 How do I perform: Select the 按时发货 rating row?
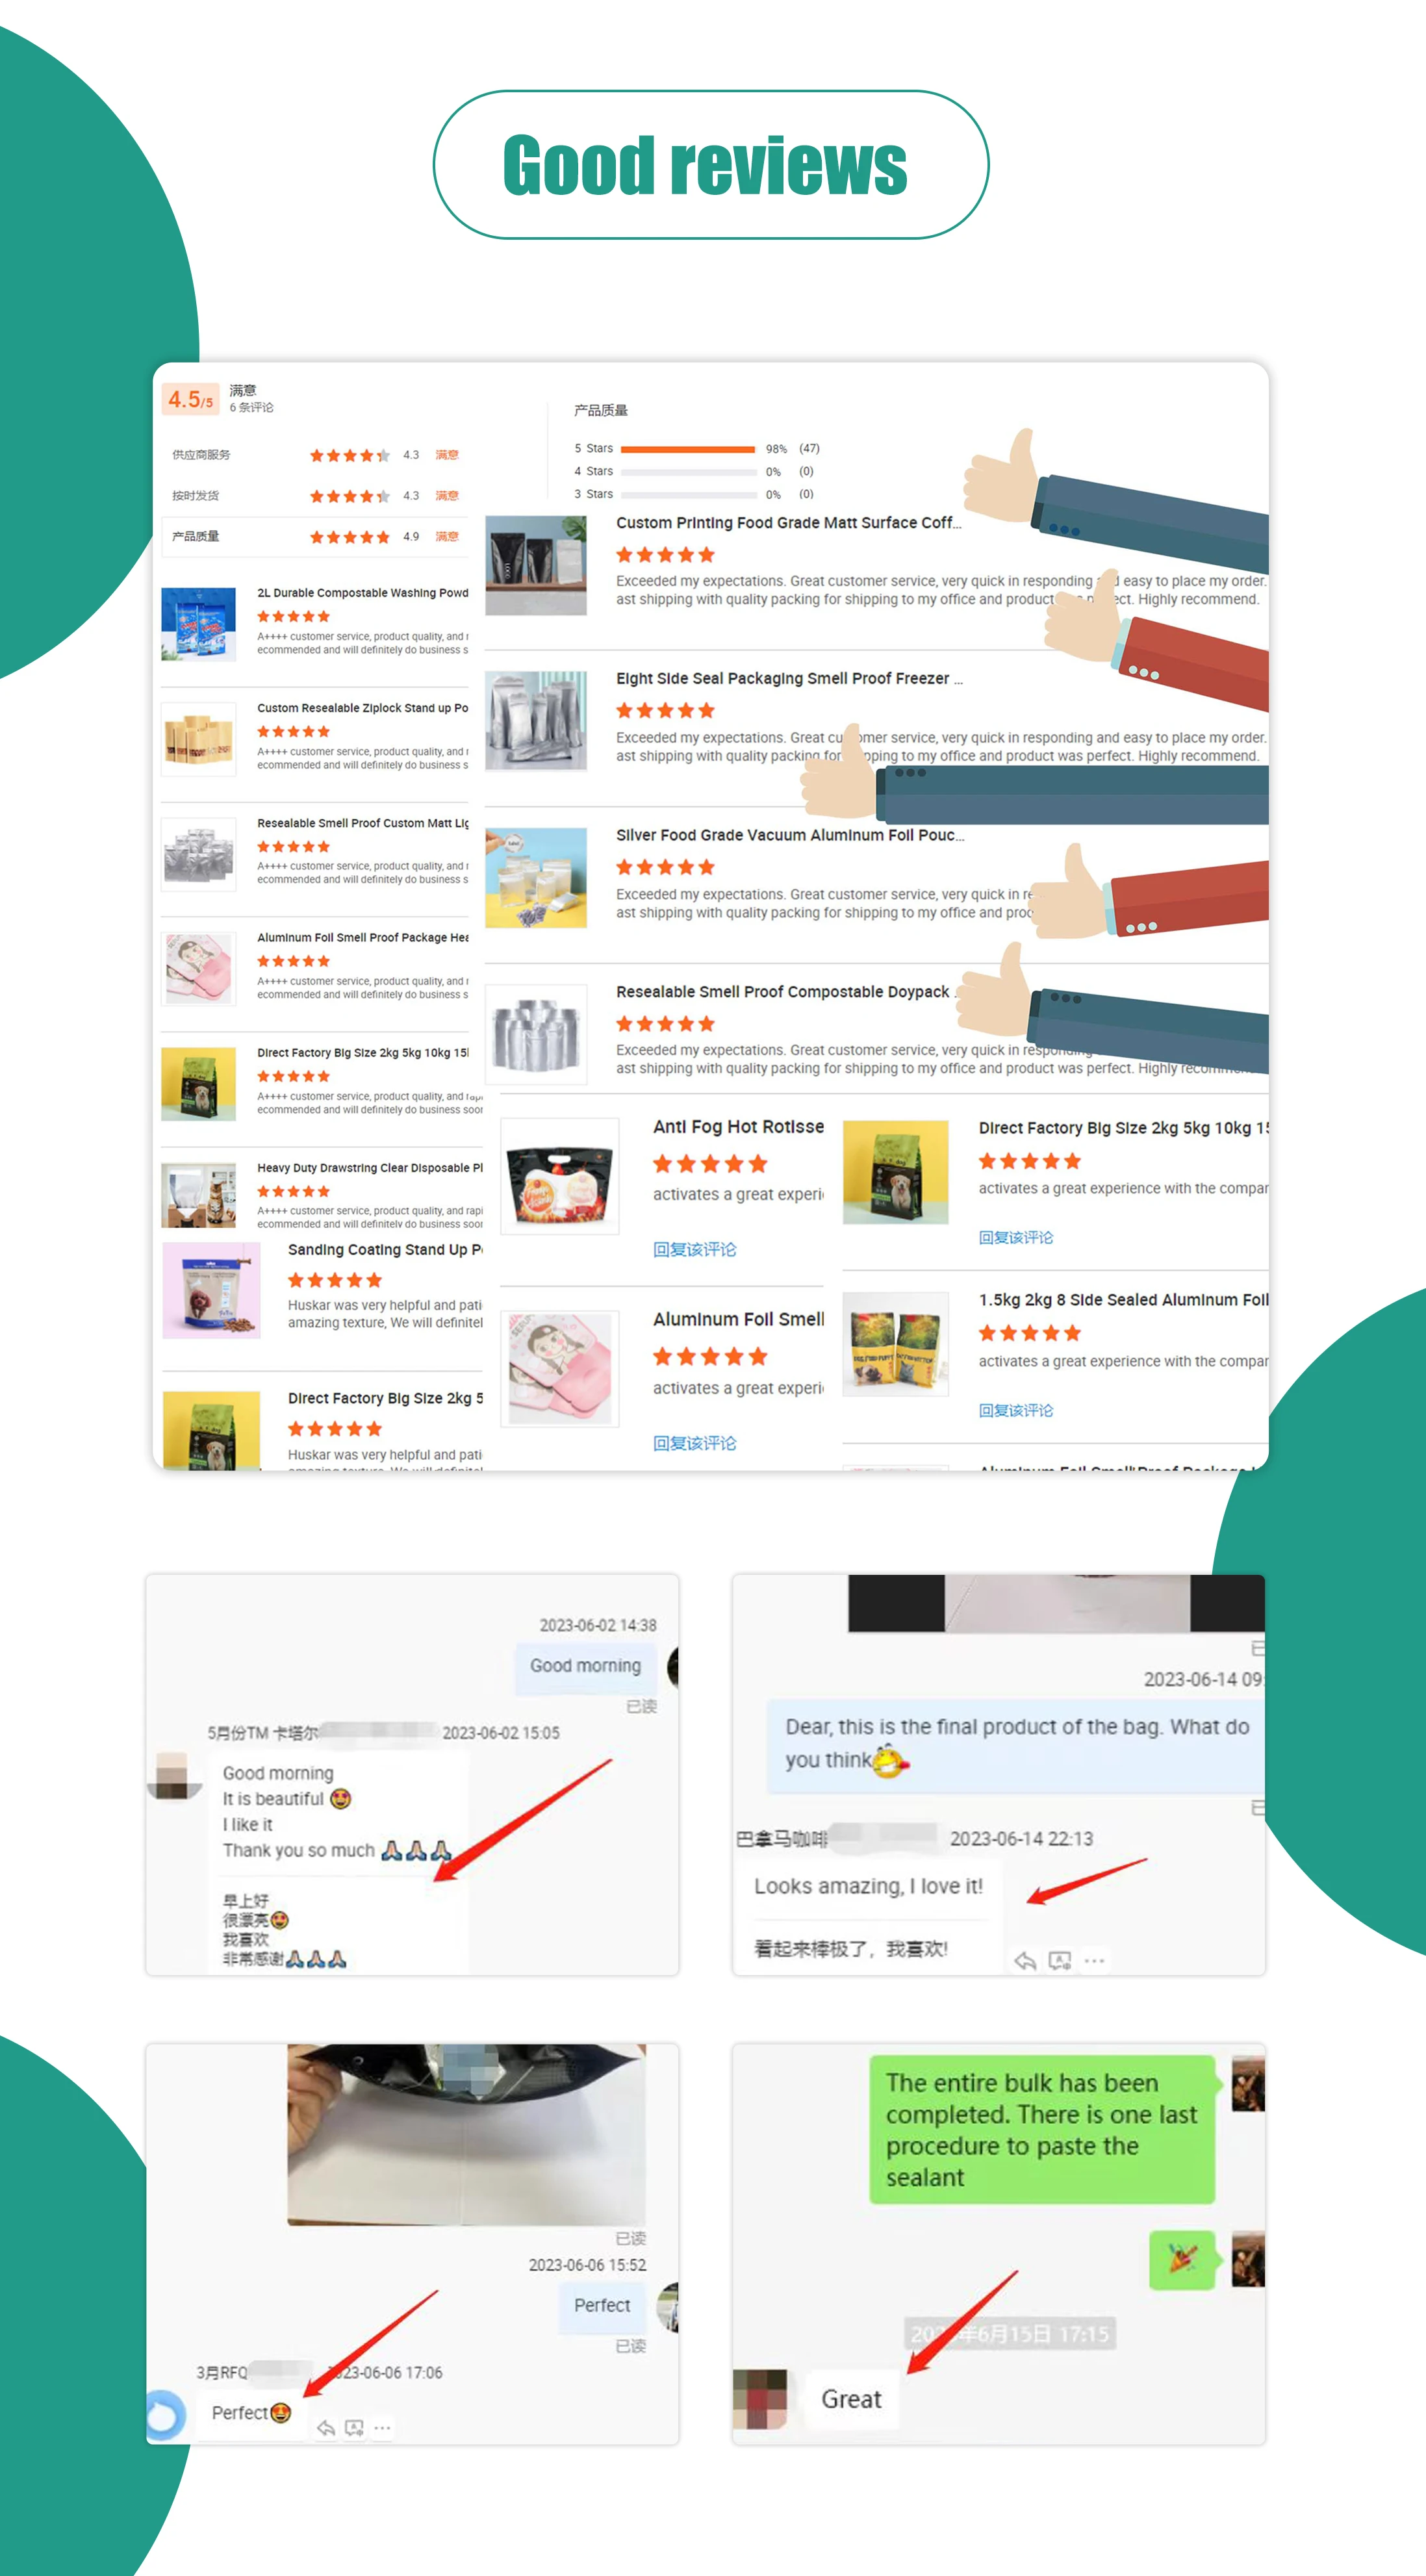(x=314, y=496)
